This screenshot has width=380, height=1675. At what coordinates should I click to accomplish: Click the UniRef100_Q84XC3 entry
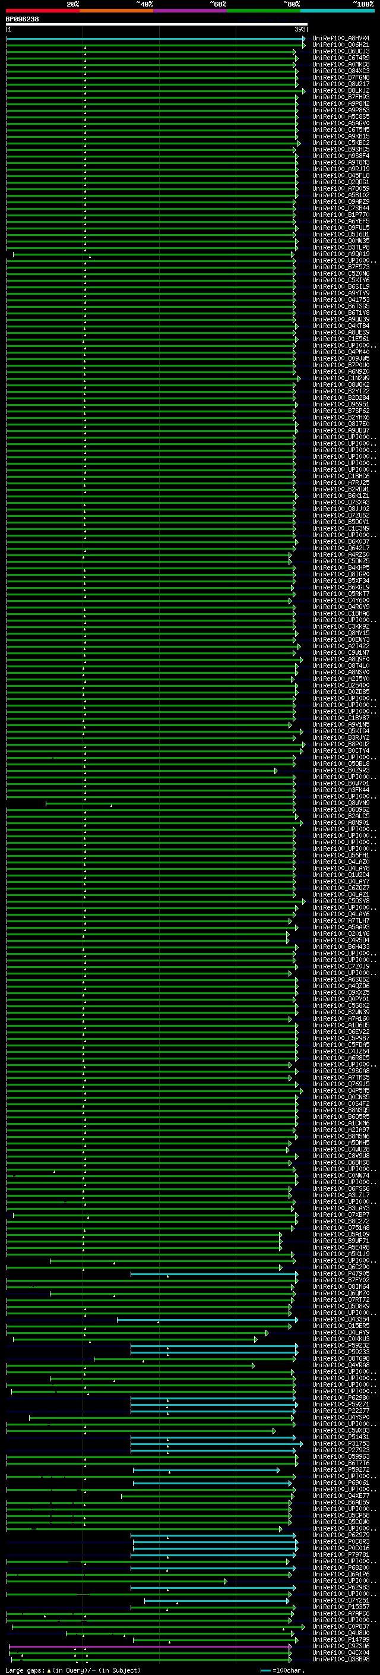[x=341, y=71]
